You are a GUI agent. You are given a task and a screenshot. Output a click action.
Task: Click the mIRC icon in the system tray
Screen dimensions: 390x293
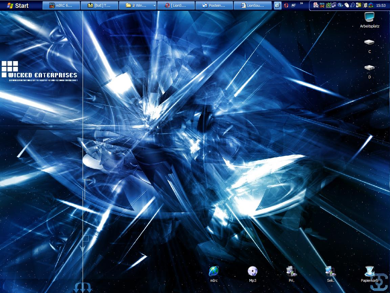click(322, 5)
